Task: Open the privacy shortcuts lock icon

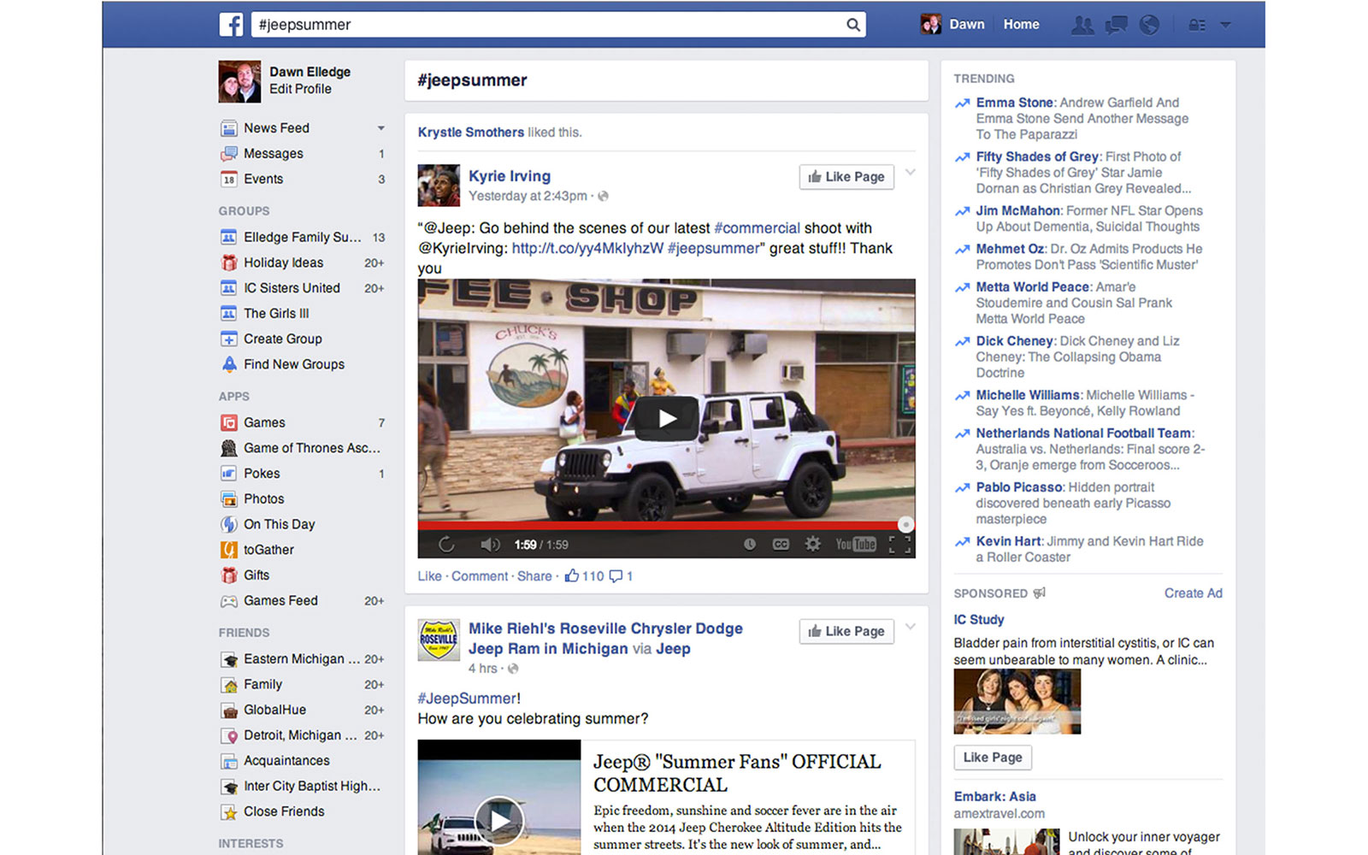Action: coord(1197,25)
